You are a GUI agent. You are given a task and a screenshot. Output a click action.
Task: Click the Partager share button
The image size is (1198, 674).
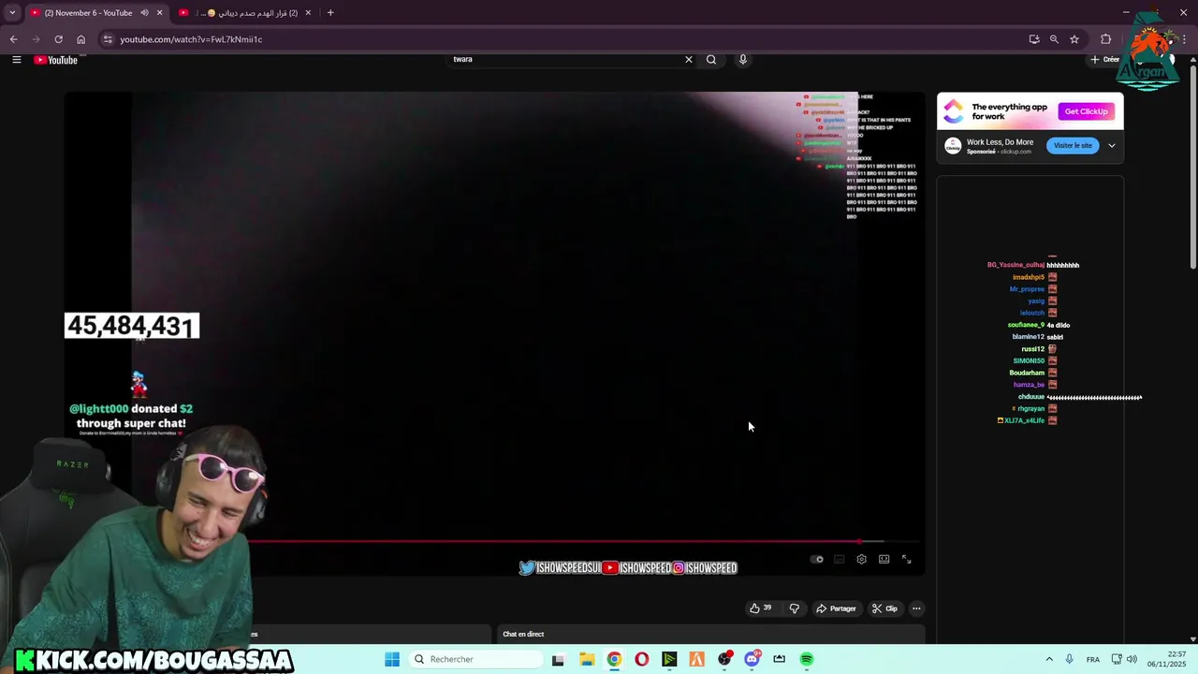[836, 608]
